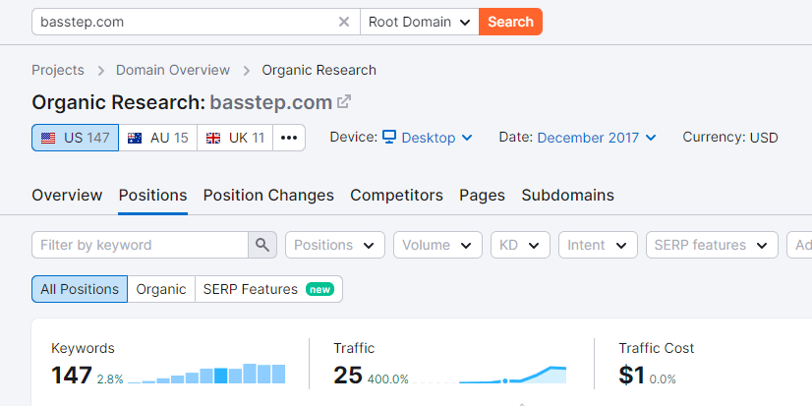Open the Pages tab
The height and width of the screenshot is (406, 812).
[x=482, y=196]
